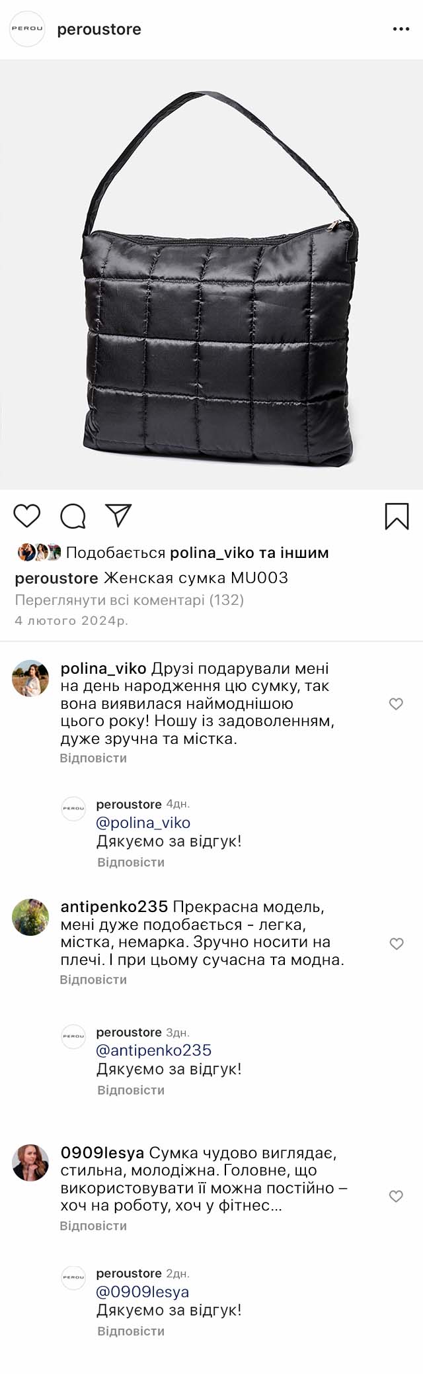
Task: Open the three-dot more options menu
Action: click(x=401, y=29)
